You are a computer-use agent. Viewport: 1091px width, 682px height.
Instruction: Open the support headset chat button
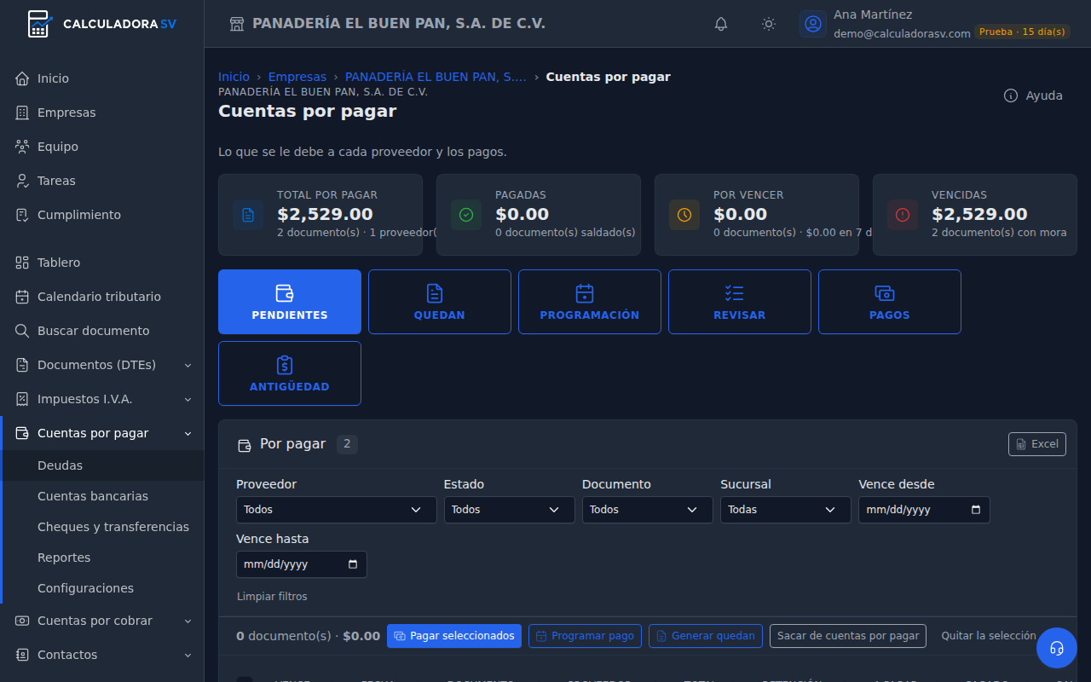tap(1057, 648)
